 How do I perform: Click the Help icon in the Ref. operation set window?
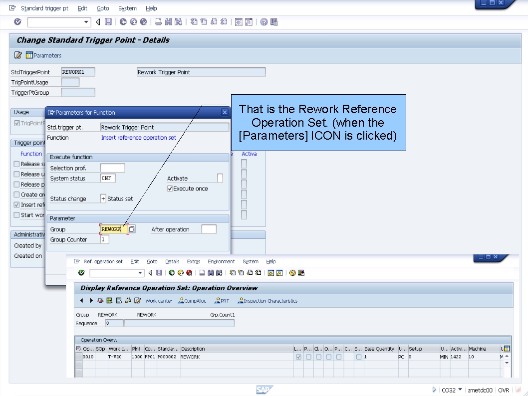[292, 273]
